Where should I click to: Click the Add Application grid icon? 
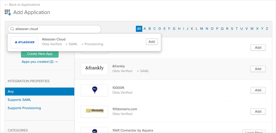(x=8, y=13)
